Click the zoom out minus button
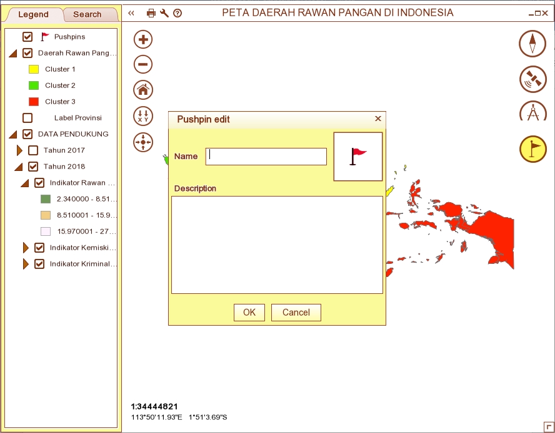 (143, 64)
